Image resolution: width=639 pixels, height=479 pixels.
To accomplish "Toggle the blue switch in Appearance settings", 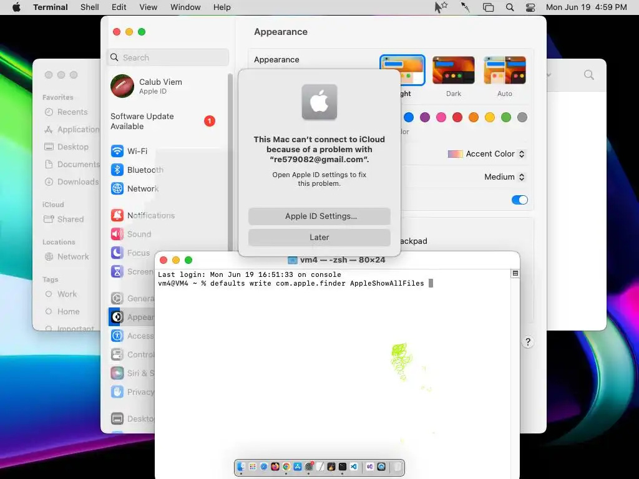I will [520, 200].
